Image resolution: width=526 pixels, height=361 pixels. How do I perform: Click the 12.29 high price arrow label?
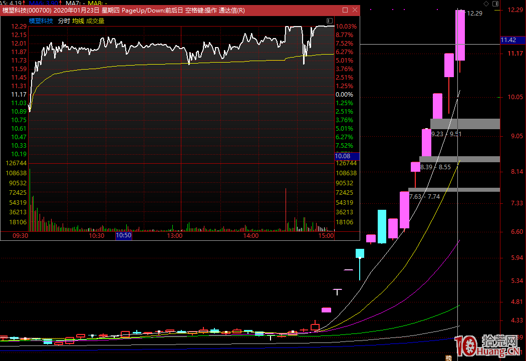click(473, 14)
